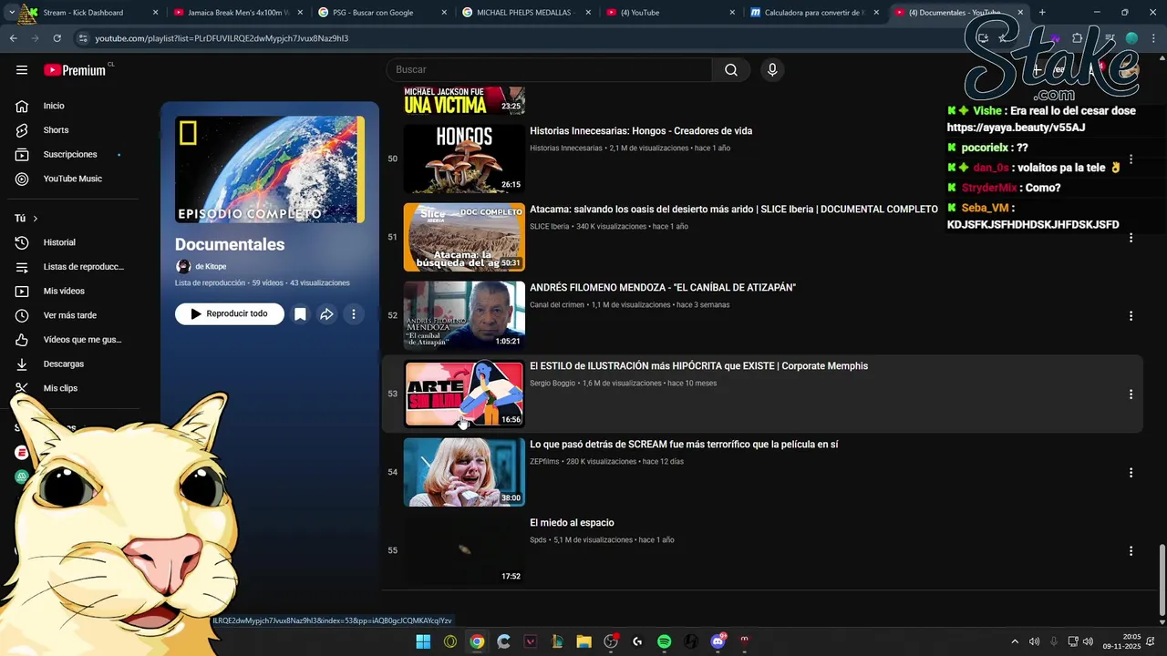The width and height of the screenshot is (1167, 656).
Task: Open 'ANDRÉS FILOMENO MENDOZA' video title
Action: point(663,288)
